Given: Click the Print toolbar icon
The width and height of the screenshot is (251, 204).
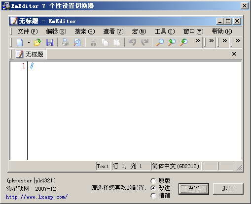Looking at the screenshot, I should [65, 42].
